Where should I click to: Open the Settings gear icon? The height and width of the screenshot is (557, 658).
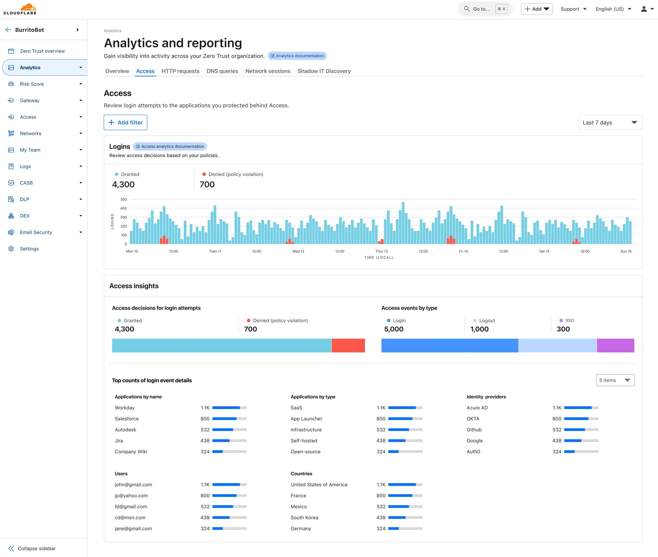click(x=11, y=249)
